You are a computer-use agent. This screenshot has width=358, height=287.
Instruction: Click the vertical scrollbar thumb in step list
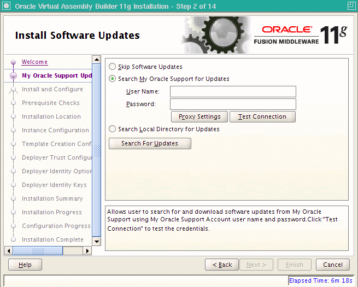pyautogui.click(x=97, y=150)
